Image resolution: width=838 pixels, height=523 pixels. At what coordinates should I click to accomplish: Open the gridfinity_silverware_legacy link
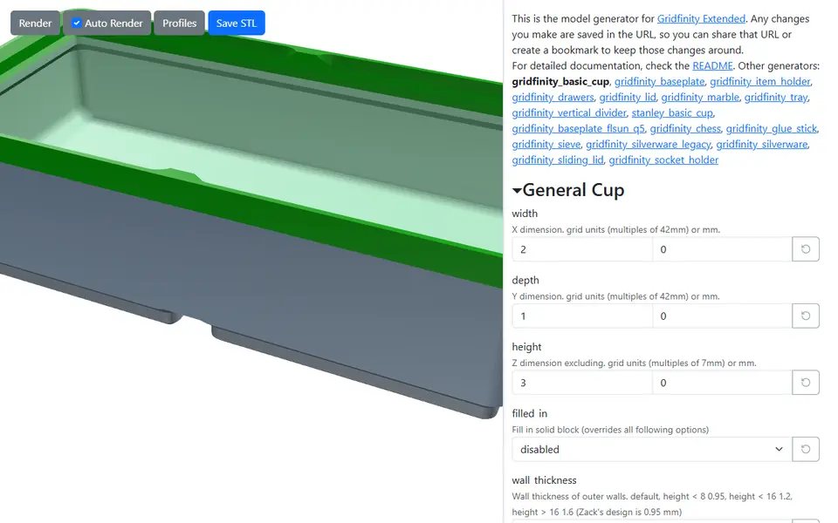648,144
